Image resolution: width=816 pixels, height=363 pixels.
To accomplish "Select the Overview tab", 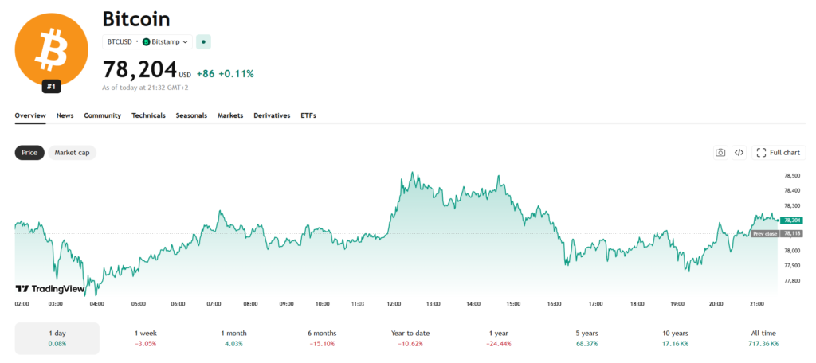I will [30, 115].
